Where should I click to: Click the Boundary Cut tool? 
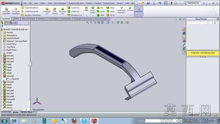tap(75, 15)
